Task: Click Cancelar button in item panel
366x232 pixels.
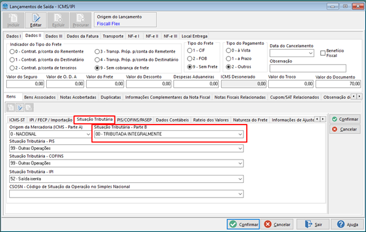Action: [x=345, y=130]
